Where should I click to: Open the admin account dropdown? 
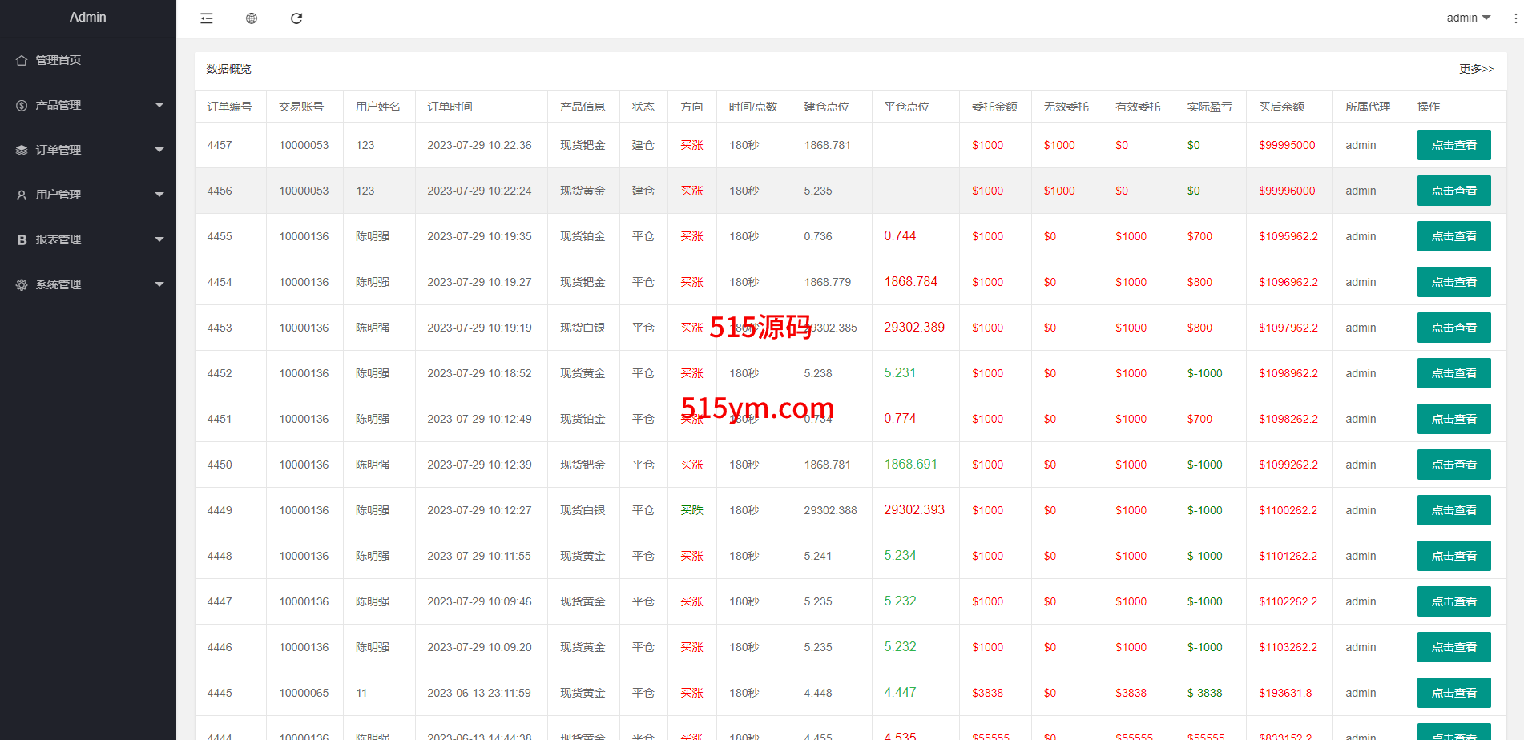pyautogui.click(x=1468, y=18)
